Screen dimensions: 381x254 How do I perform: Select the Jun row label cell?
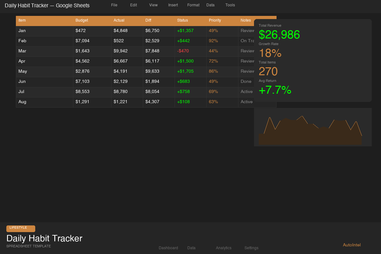tap(44, 82)
